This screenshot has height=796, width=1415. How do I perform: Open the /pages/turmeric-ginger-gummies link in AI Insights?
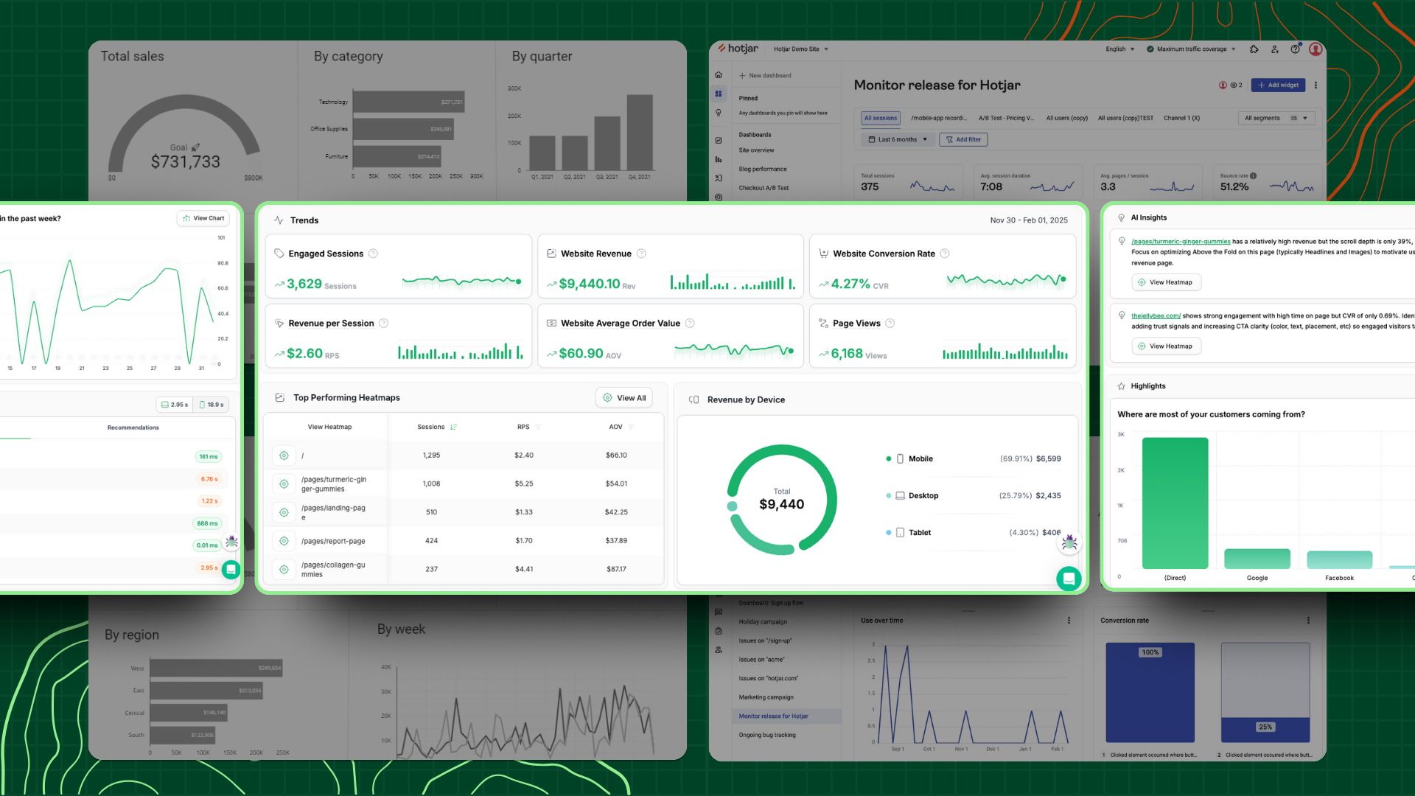(1180, 241)
